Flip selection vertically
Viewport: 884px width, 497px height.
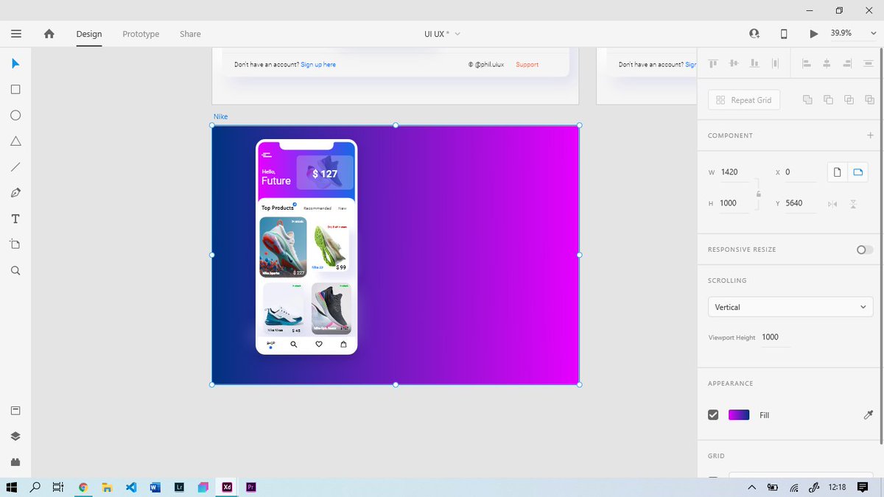[x=853, y=204]
